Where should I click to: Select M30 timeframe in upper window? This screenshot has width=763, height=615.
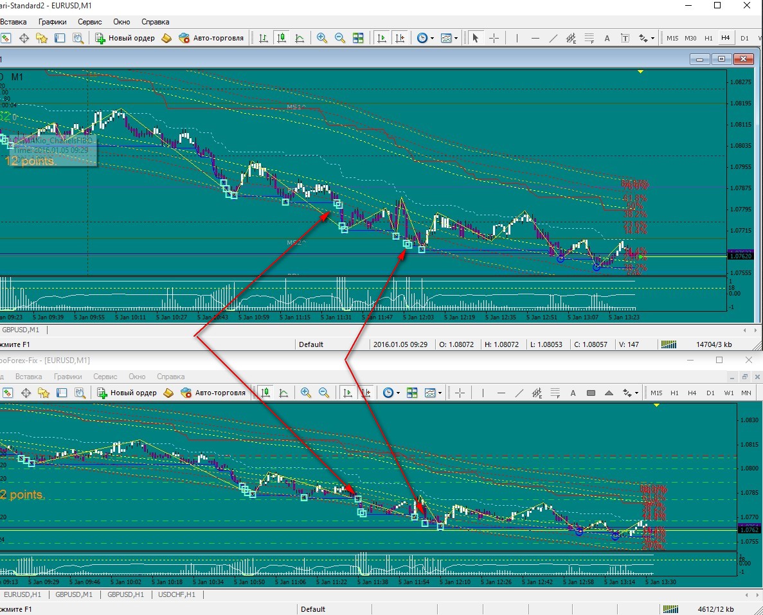point(690,38)
